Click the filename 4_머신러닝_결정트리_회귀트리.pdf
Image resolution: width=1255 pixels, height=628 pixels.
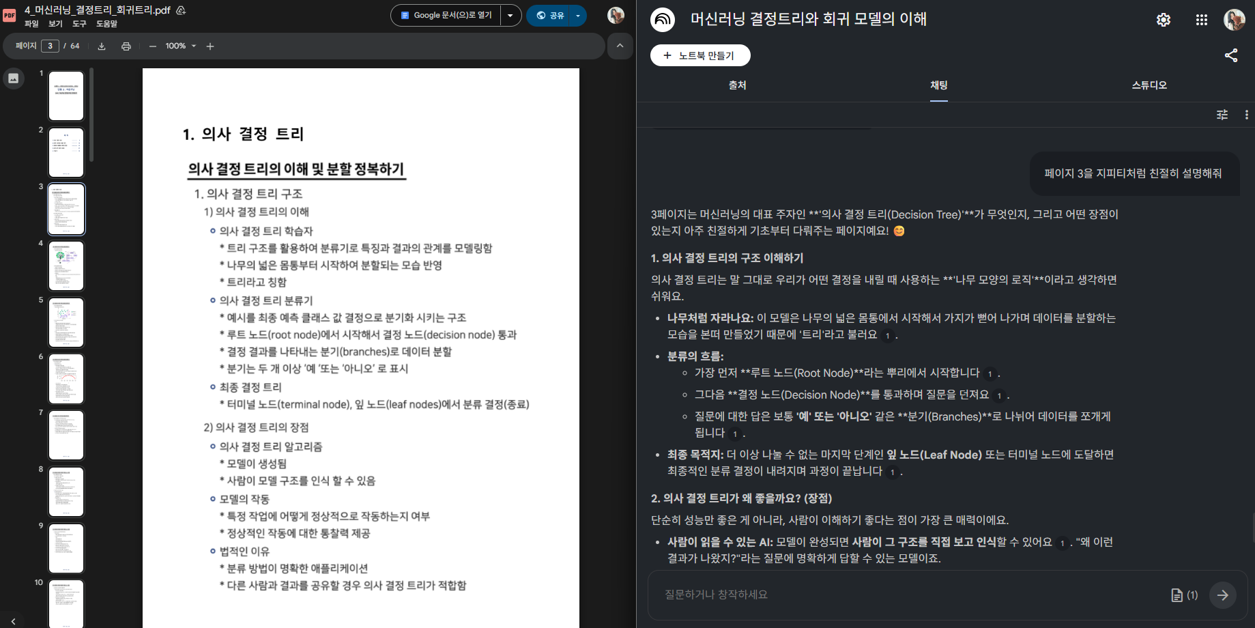(98, 10)
